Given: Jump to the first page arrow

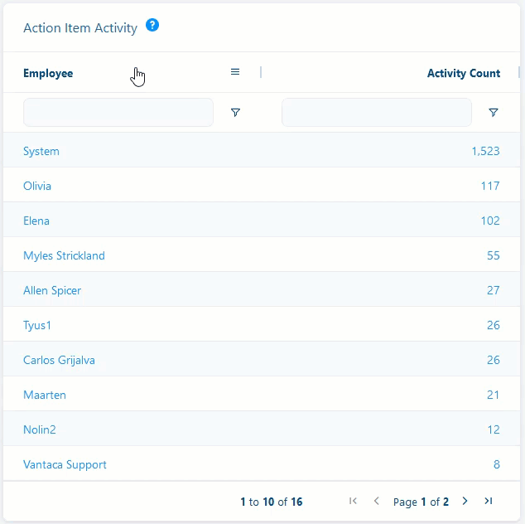Looking at the screenshot, I should (353, 501).
